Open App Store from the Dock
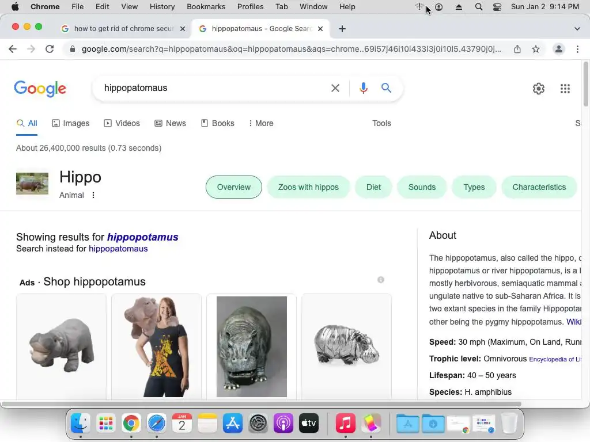590x442 pixels. (233, 423)
